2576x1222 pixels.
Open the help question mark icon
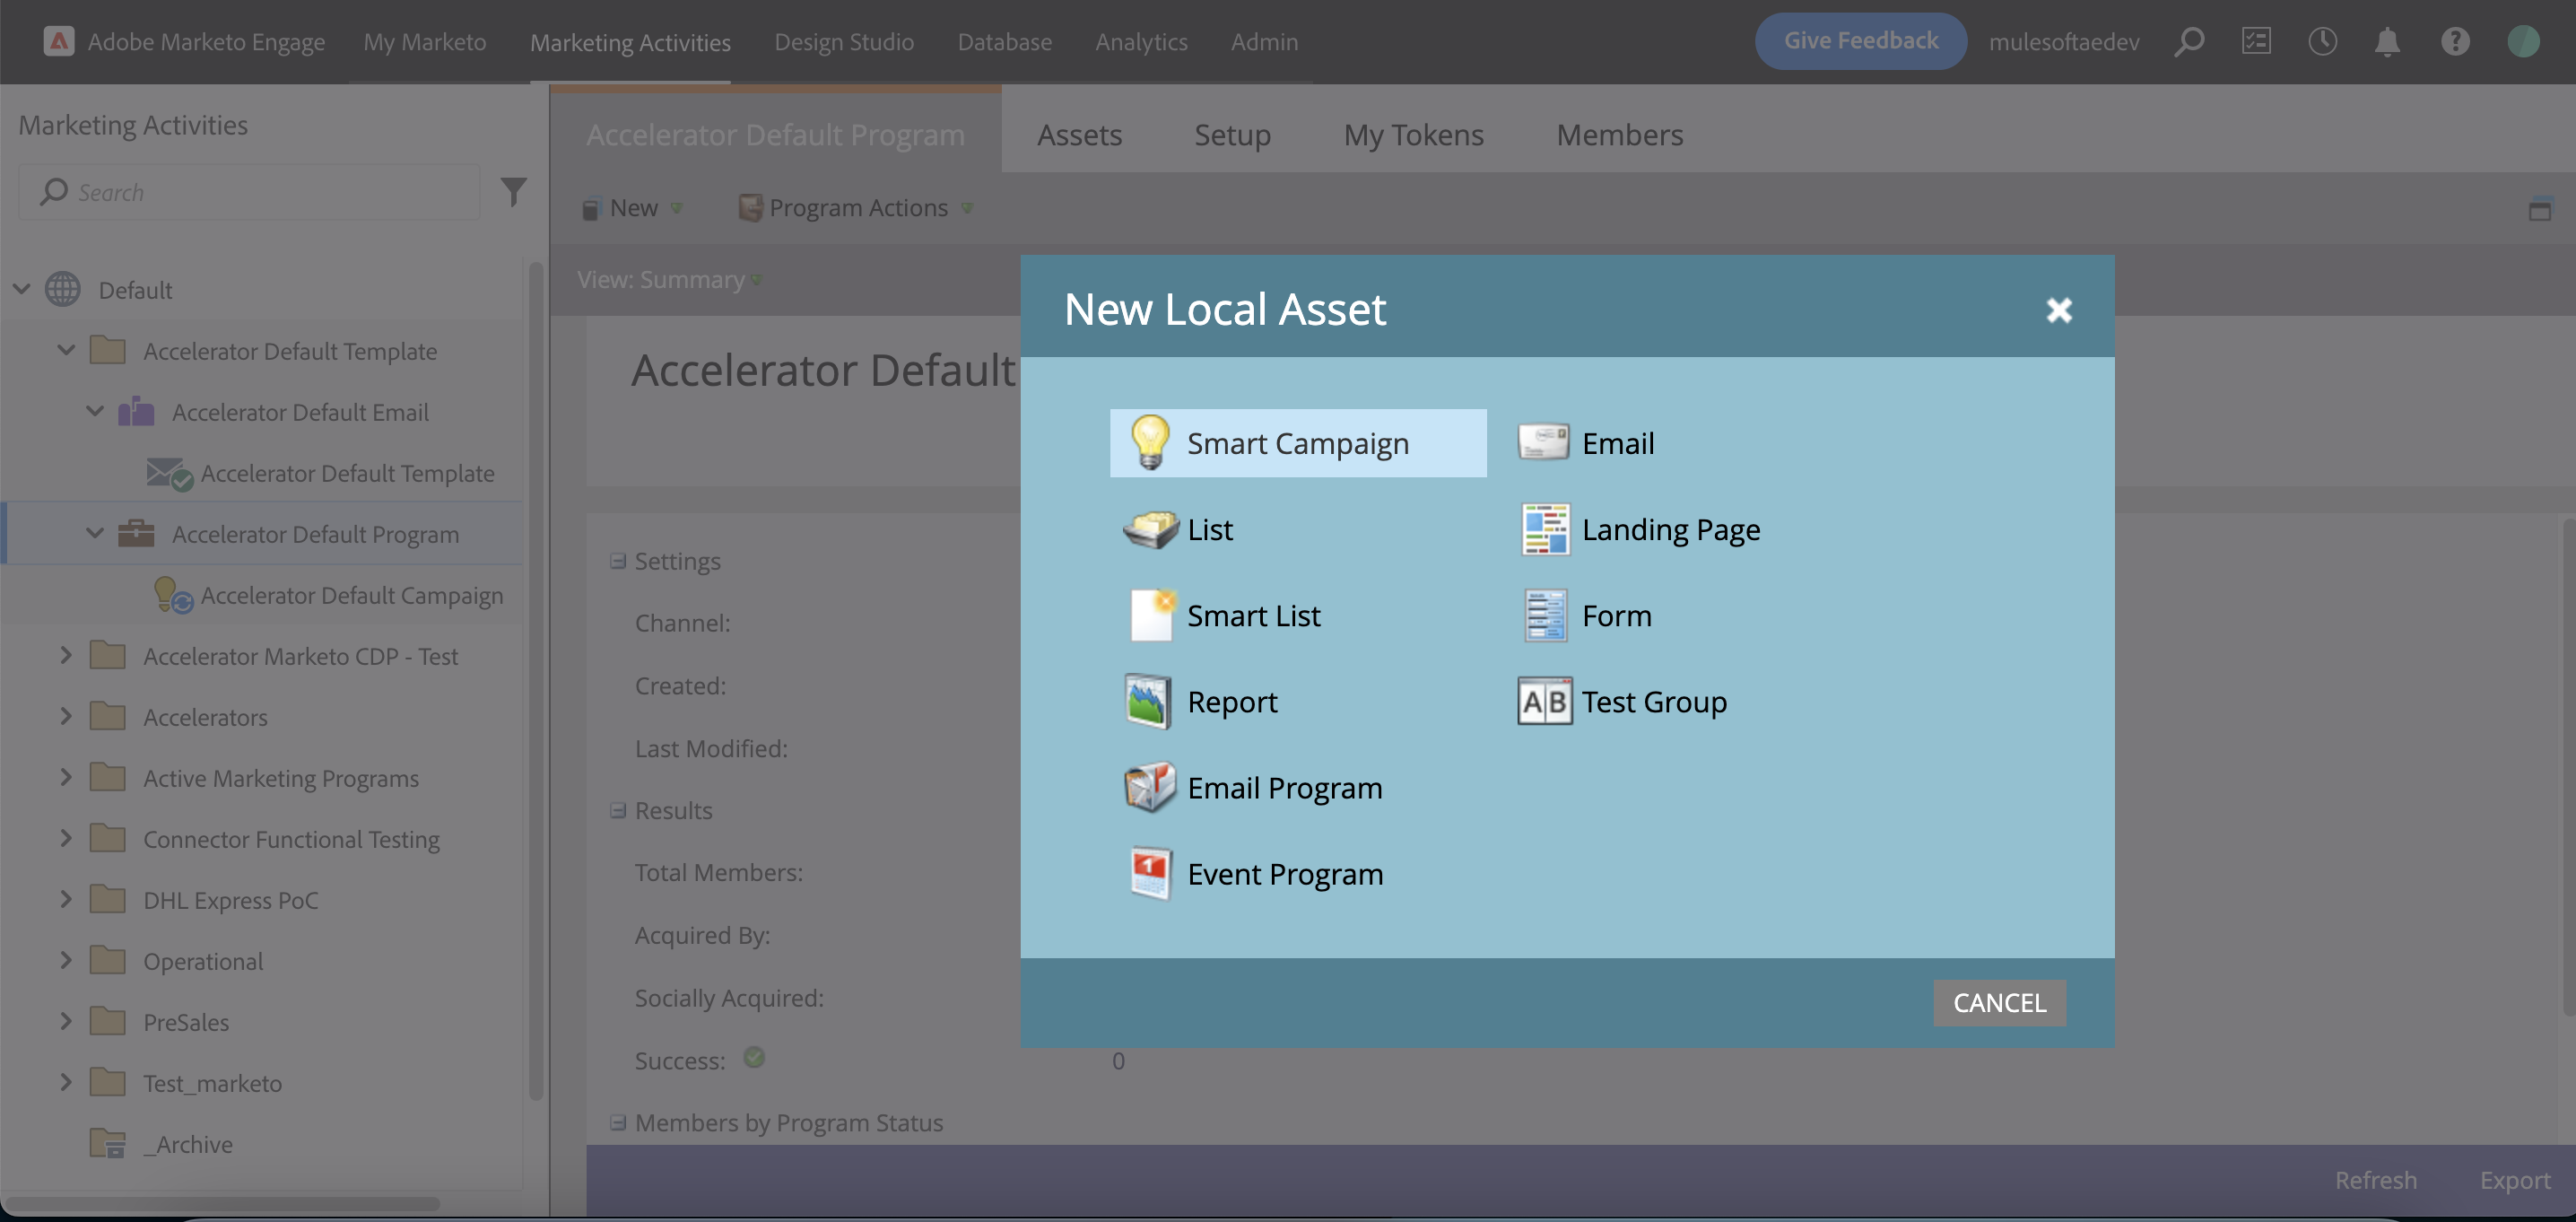(2455, 41)
